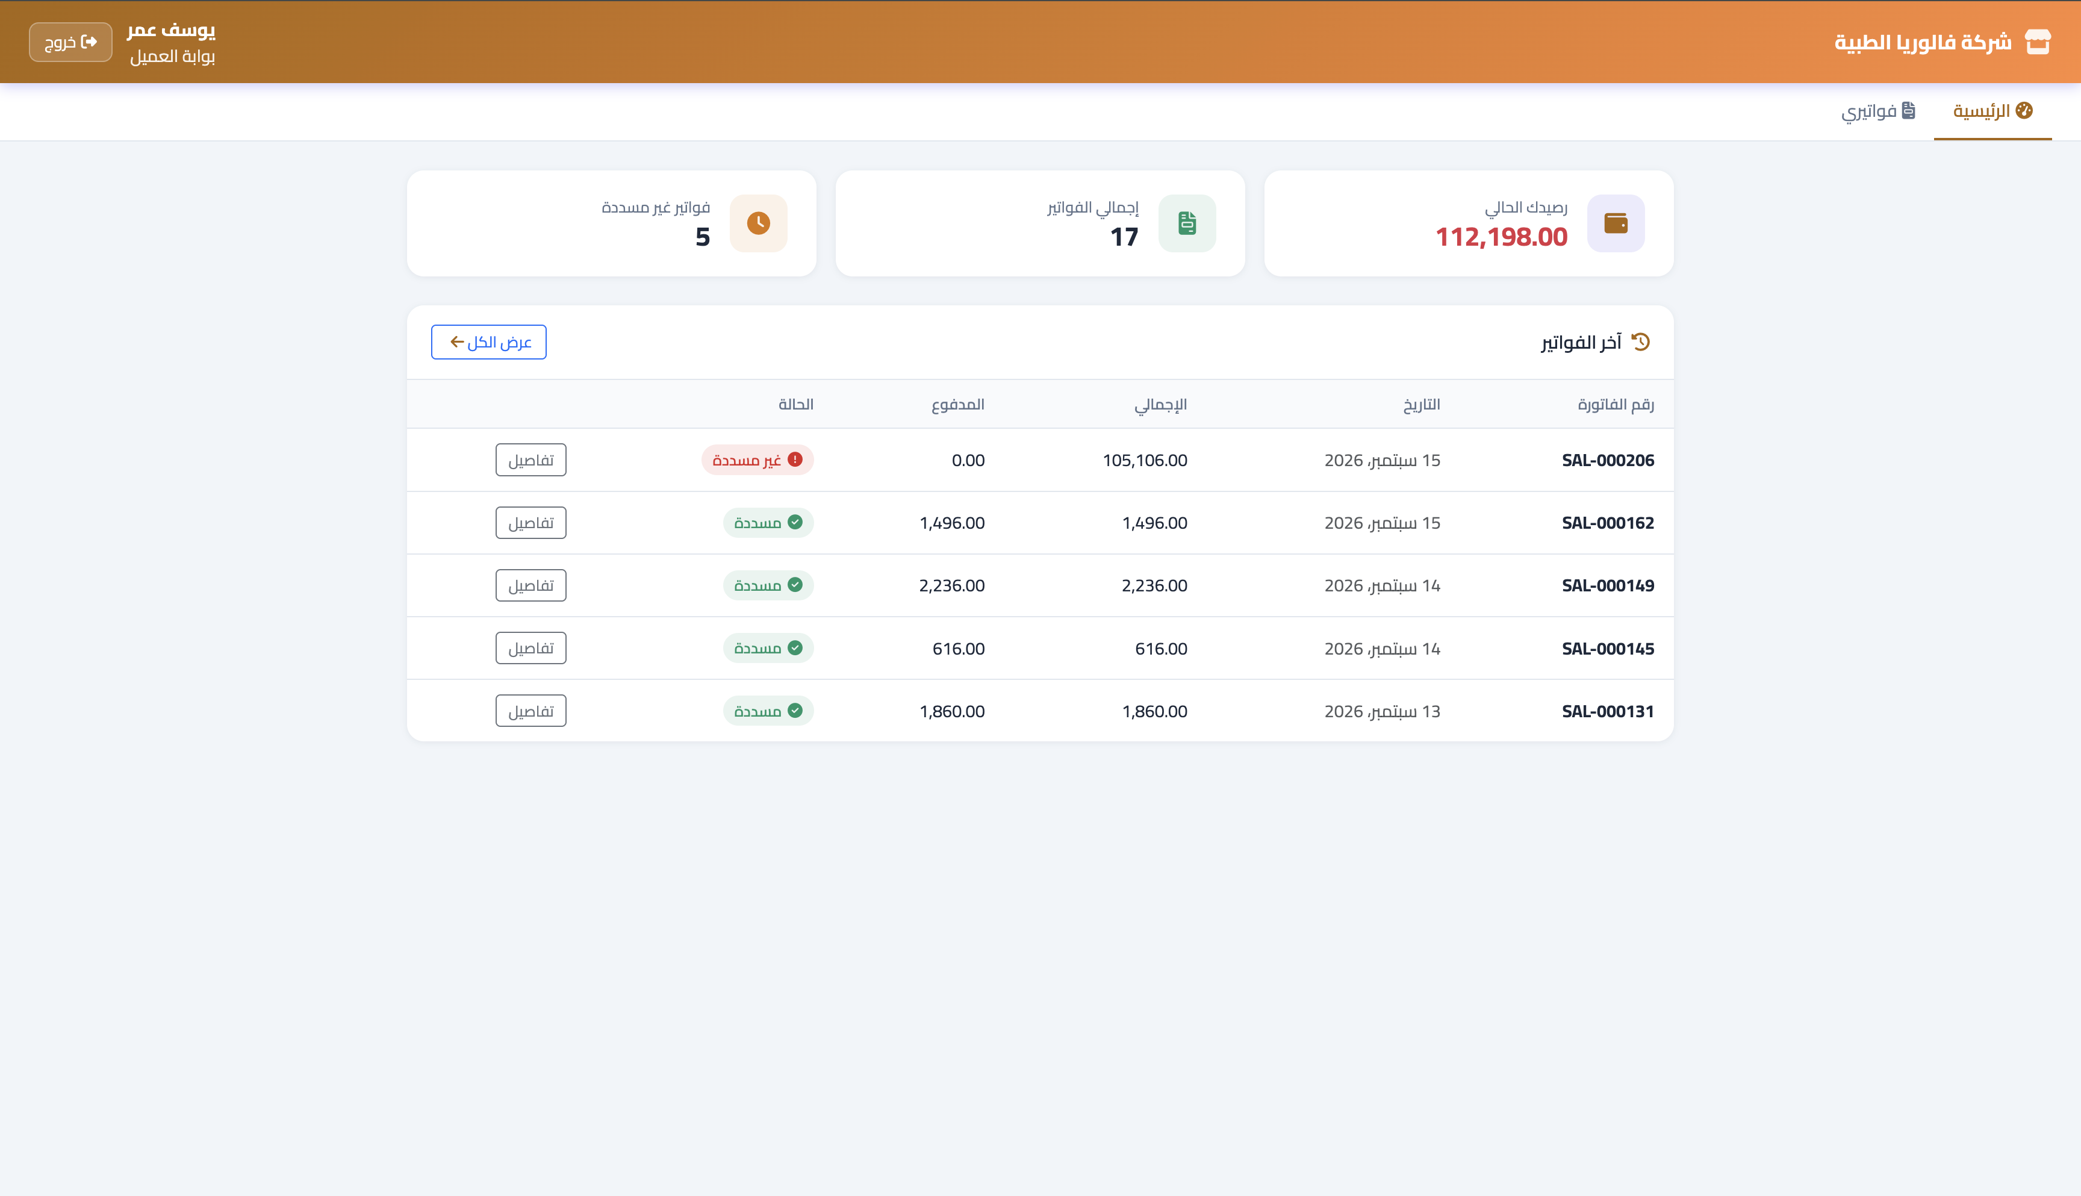Open تفاصيل for invoice SAL-000131

pos(530,711)
